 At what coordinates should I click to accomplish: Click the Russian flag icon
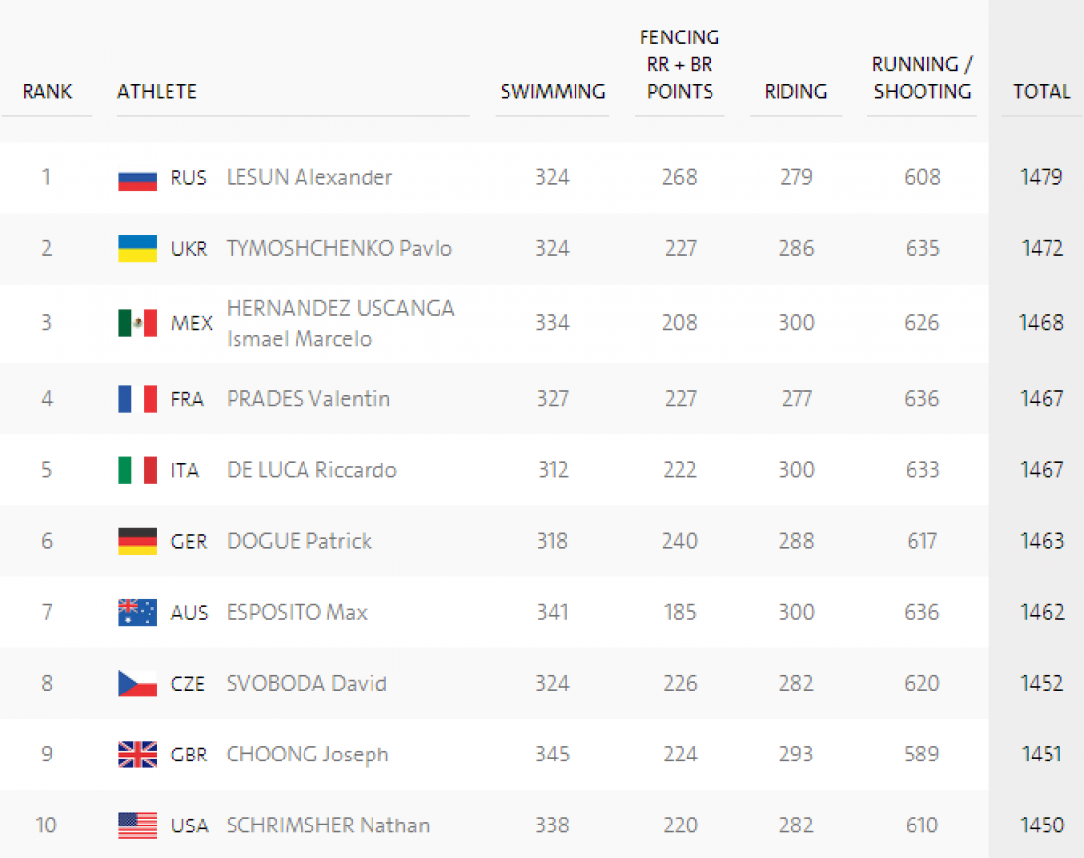(x=138, y=179)
